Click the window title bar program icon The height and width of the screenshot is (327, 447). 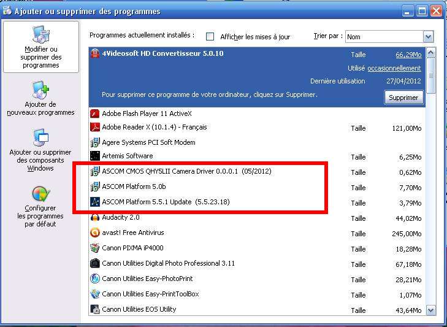pyautogui.click(x=7, y=10)
